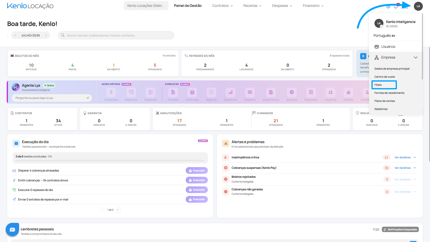Click the send arrow in Lya input
430x242 pixels.
click(x=88, y=98)
